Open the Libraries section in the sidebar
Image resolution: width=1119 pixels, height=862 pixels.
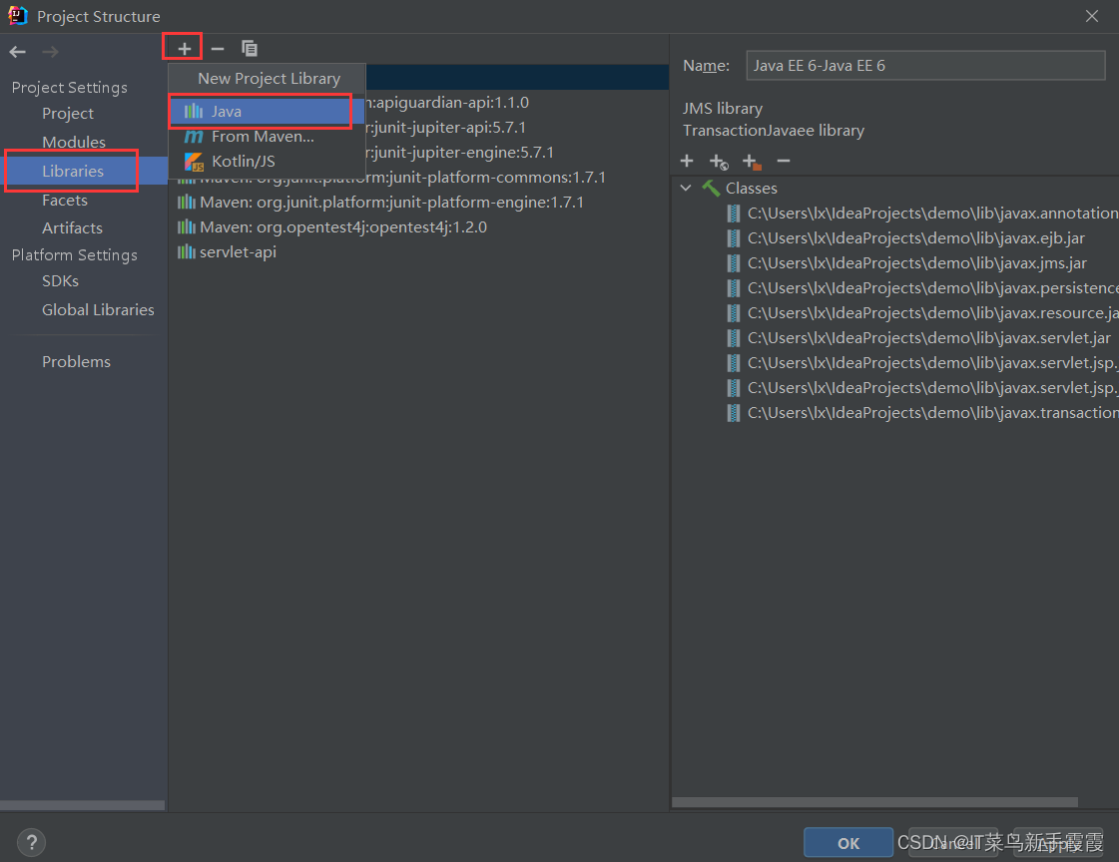click(71, 171)
